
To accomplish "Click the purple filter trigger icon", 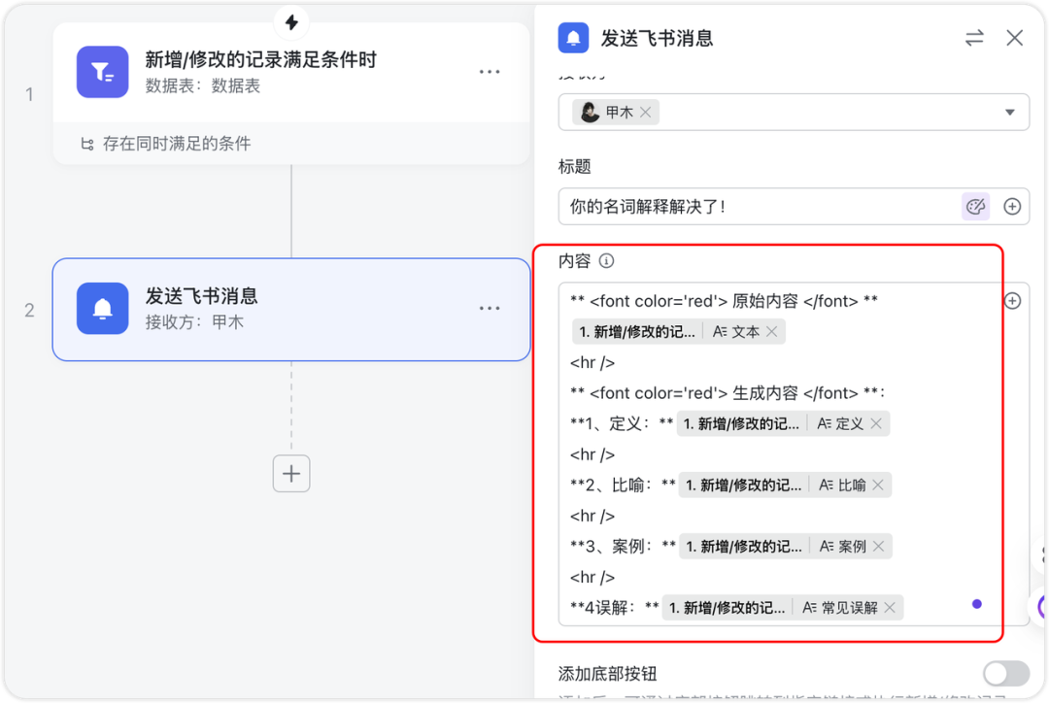I will click(102, 72).
